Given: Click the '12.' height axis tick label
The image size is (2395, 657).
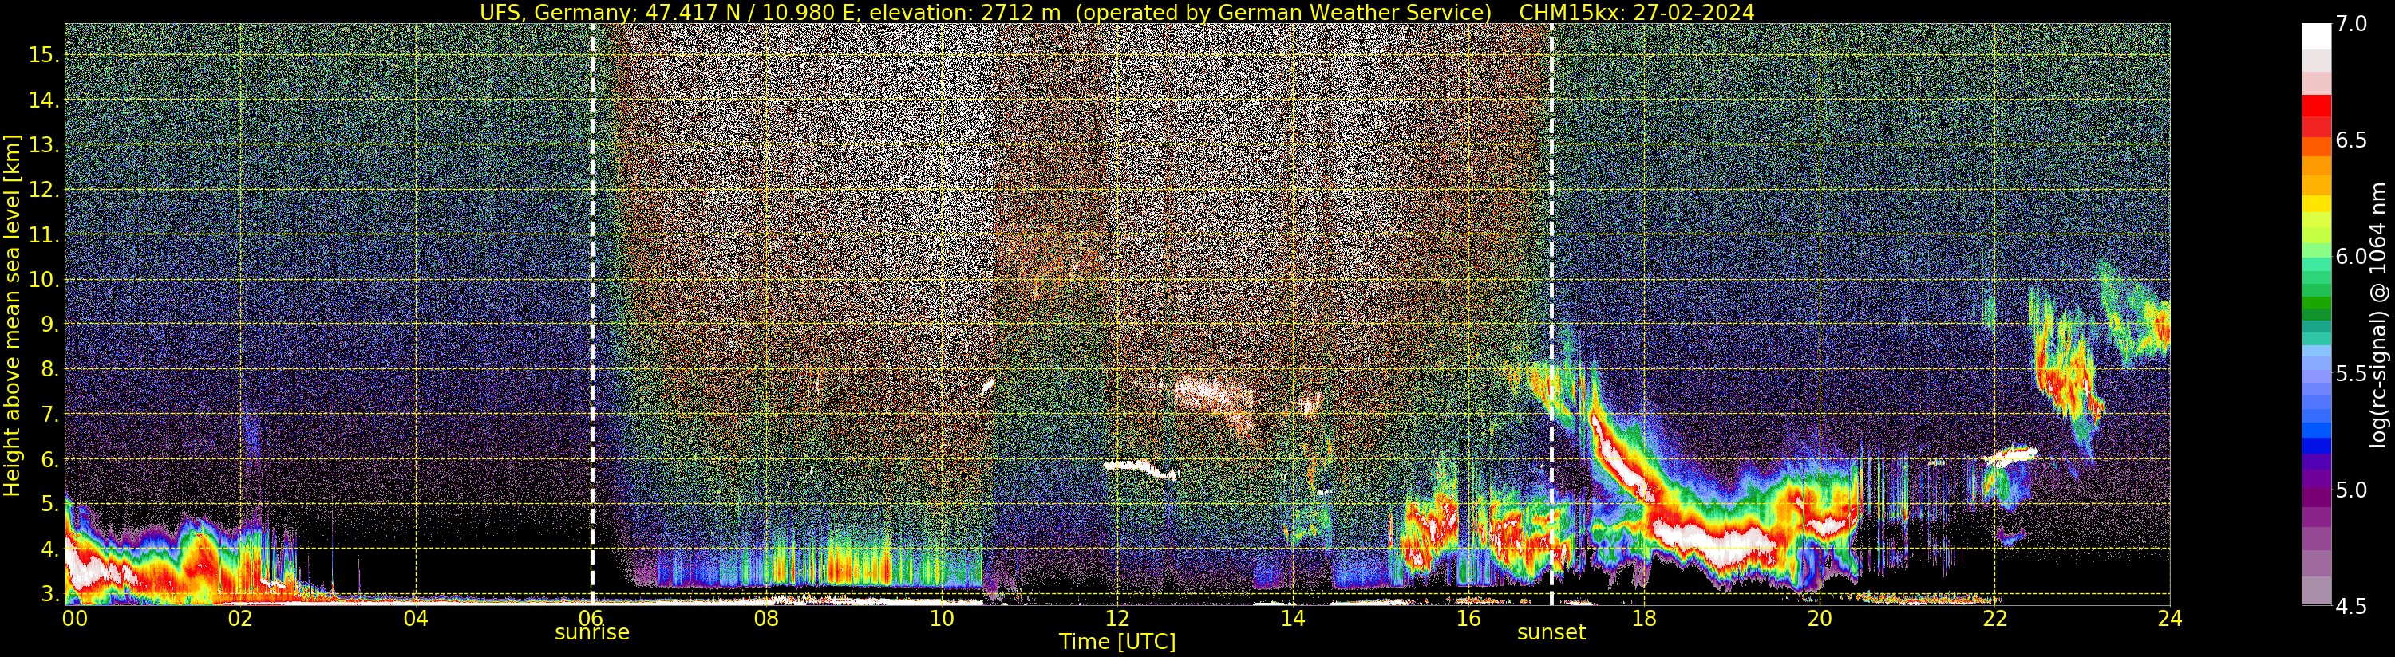Looking at the screenshot, I should click(x=44, y=190).
